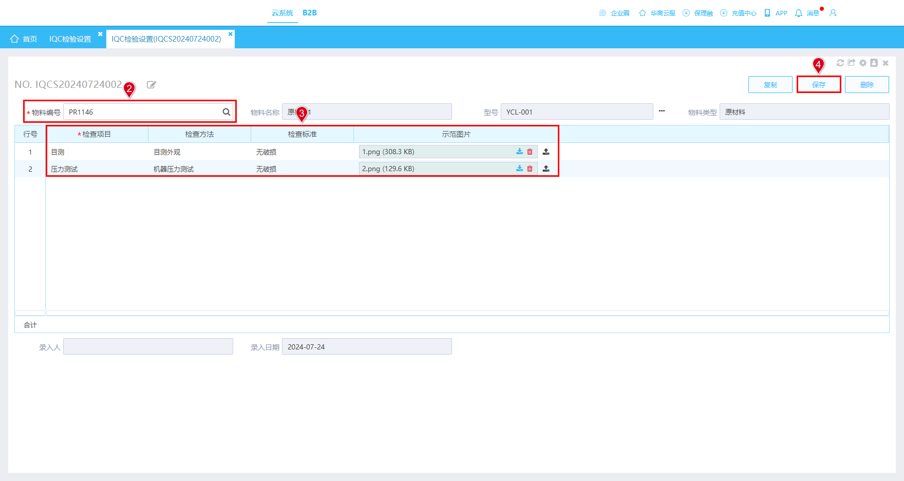Screen dimensions: 904x481
Task: Click the 检查方法 column header
Action: 199,134
